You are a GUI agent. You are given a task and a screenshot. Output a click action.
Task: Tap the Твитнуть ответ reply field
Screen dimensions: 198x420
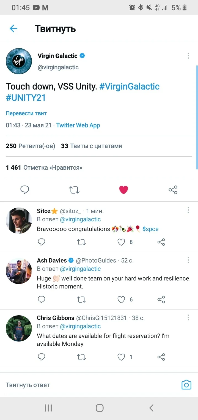pyautogui.click(x=91, y=385)
